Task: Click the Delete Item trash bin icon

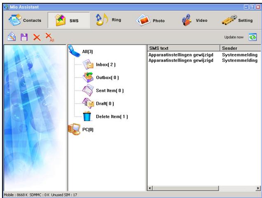Action: click(87, 116)
